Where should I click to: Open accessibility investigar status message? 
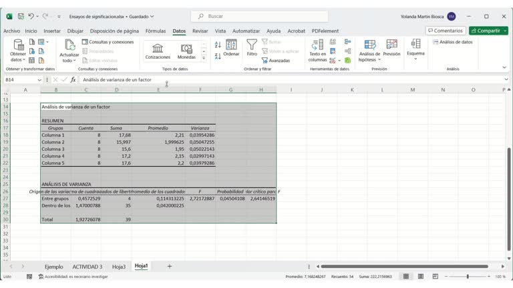[x=73, y=277]
